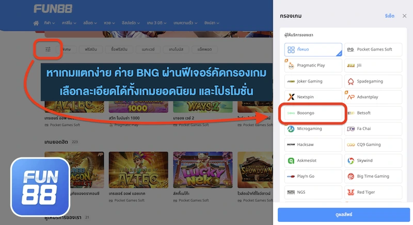
Task: Select the Booongo provider
Action: pyautogui.click(x=313, y=113)
